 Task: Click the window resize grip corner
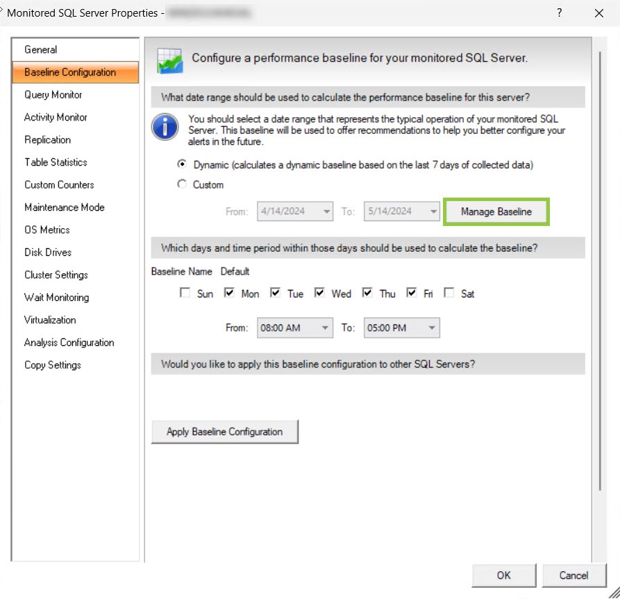(x=614, y=592)
